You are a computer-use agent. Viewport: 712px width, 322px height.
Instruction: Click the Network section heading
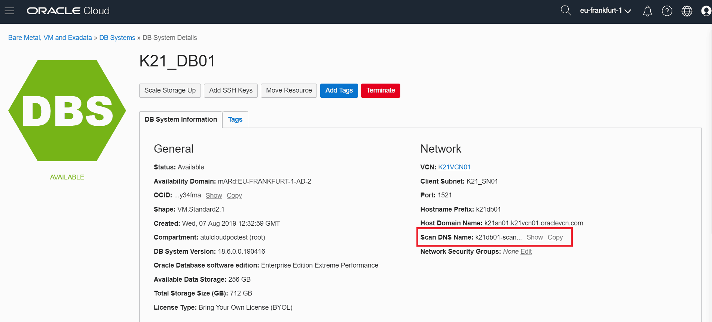coord(441,149)
